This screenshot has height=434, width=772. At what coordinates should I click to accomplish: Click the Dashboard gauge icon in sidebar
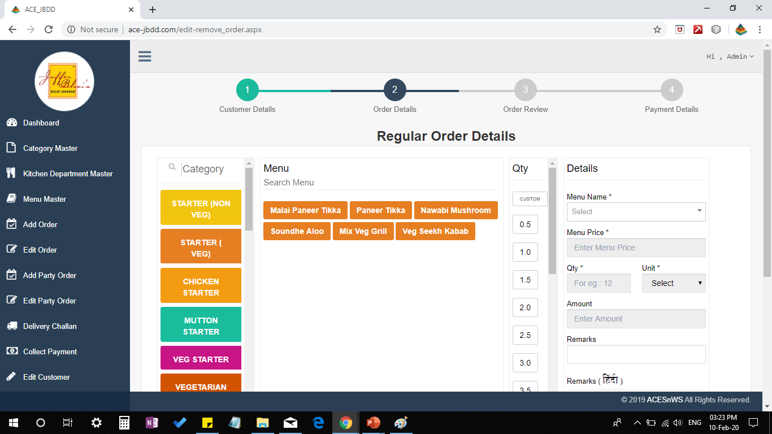pyautogui.click(x=11, y=123)
